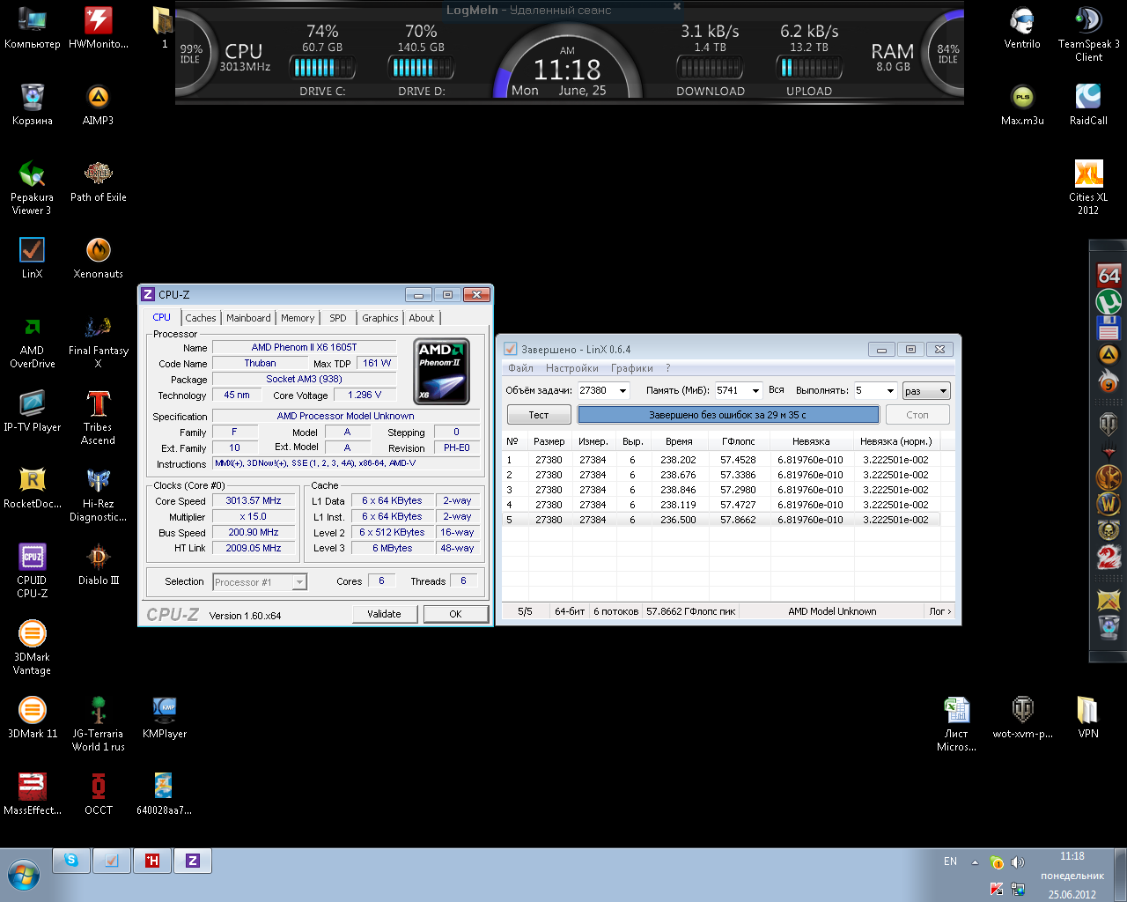Open the Processor #1 selection dropdown in CPU-Z
Viewport: 1127px width, 902px height.
tap(260, 582)
